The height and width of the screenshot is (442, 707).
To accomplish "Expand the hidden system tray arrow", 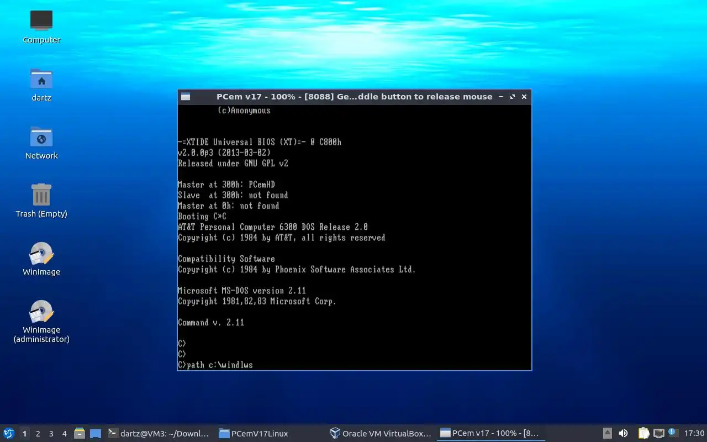I will (607, 434).
